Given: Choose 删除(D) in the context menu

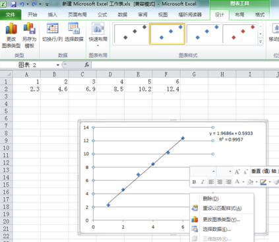Looking at the screenshot, I should pos(222,199).
